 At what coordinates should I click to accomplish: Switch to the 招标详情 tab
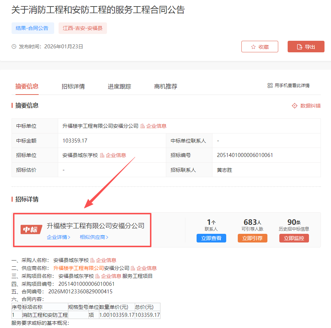(x=73, y=87)
